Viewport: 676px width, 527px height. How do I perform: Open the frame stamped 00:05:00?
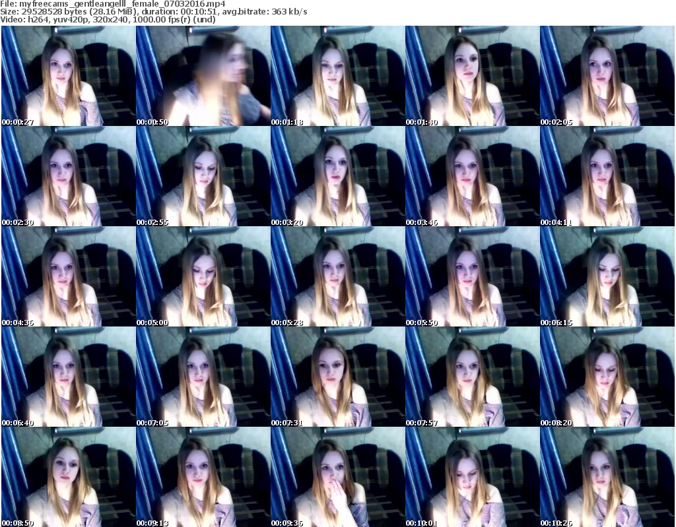pyautogui.click(x=203, y=277)
